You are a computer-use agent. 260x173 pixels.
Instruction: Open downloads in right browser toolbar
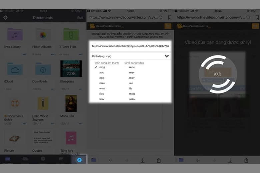point(230,160)
